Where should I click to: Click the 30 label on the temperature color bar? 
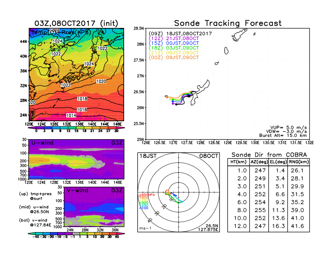[x=116, y=131]
